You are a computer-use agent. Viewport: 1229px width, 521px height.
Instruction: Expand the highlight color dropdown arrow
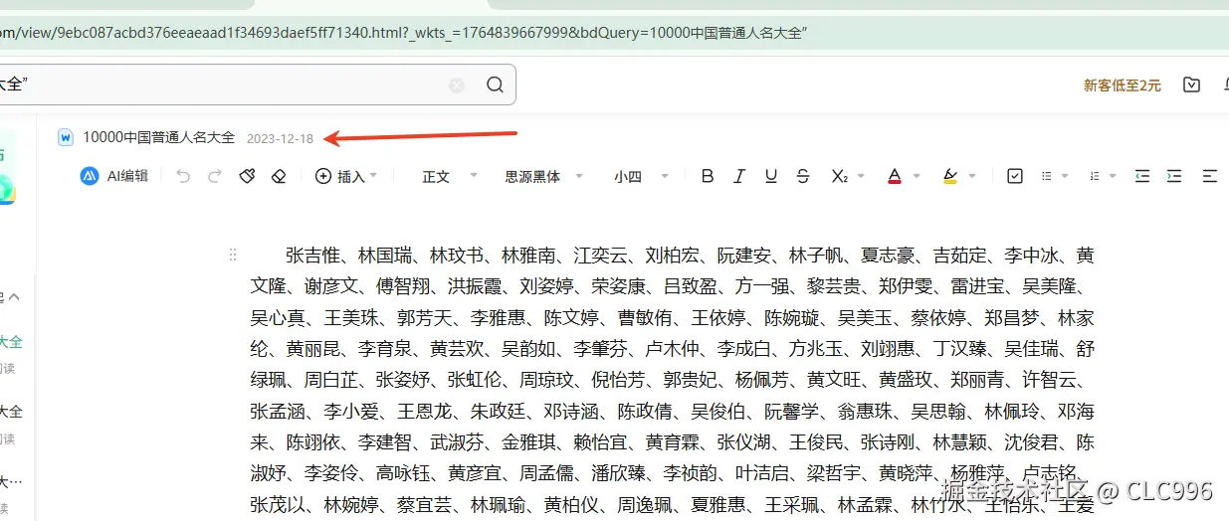(972, 176)
